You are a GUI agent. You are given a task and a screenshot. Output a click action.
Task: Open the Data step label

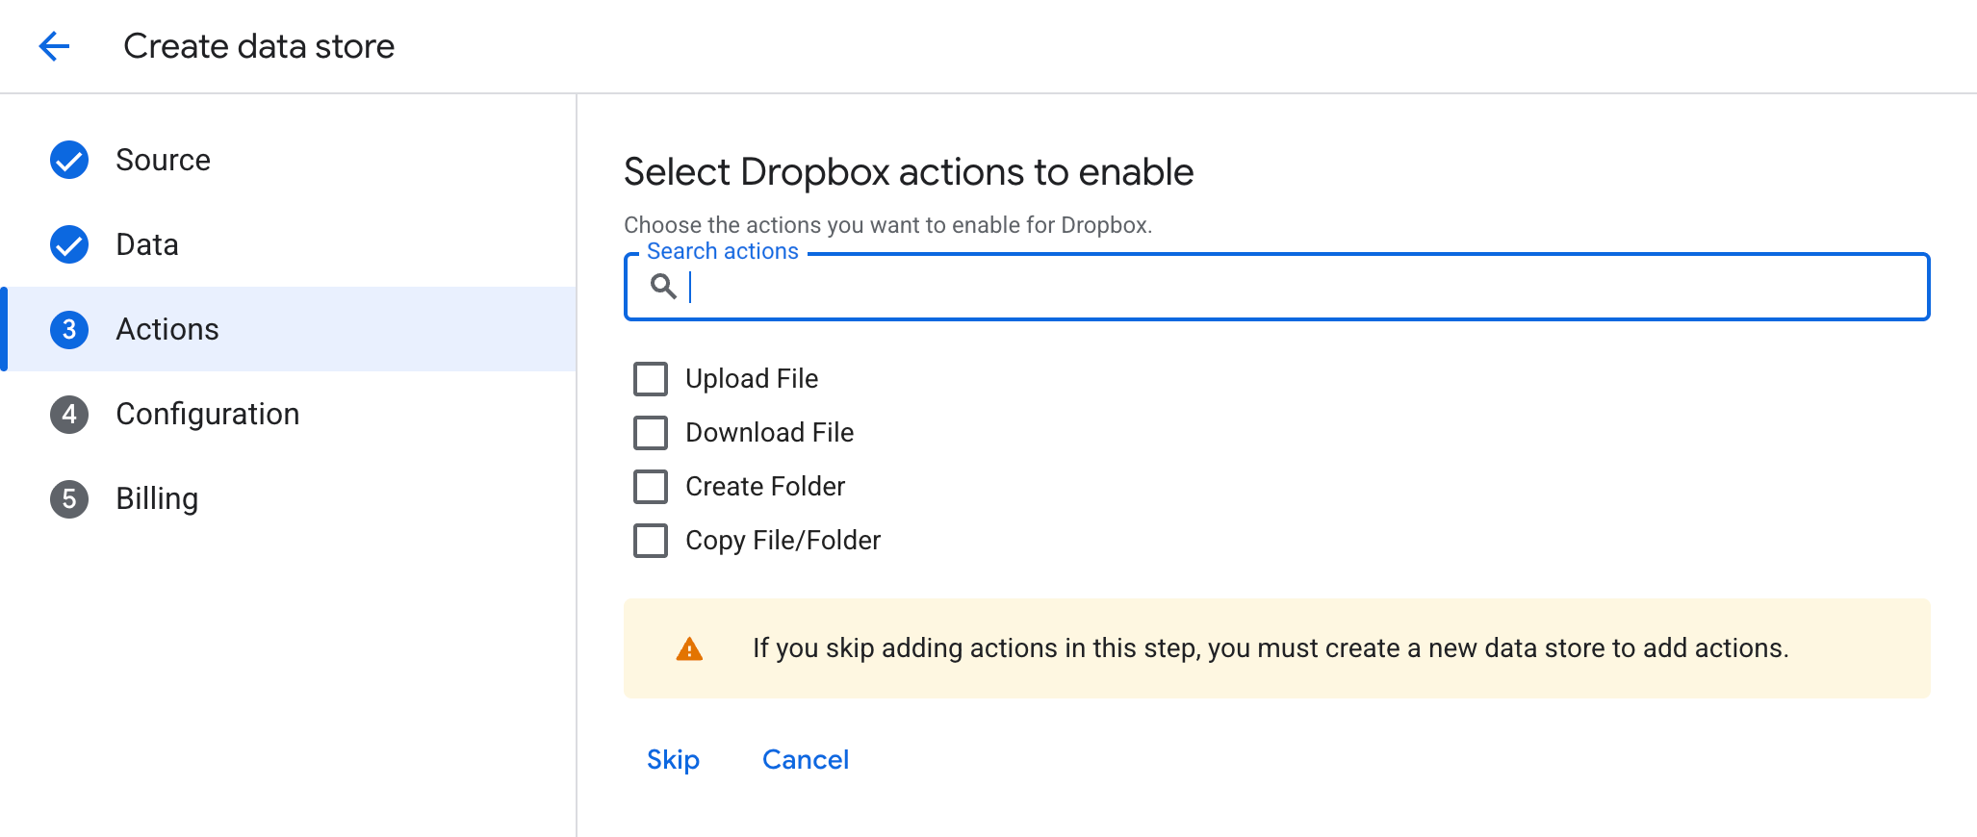coord(147,244)
